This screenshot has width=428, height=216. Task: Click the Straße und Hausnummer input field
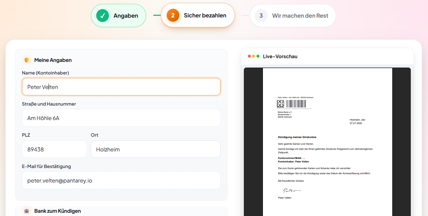coord(121,118)
